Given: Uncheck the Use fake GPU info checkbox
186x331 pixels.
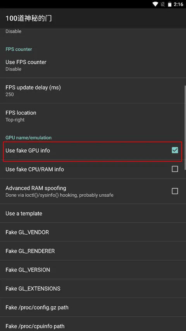Looking at the screenshot, I should coord(175,150).
